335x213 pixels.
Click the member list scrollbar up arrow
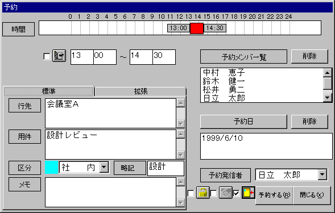pos(327,73)
